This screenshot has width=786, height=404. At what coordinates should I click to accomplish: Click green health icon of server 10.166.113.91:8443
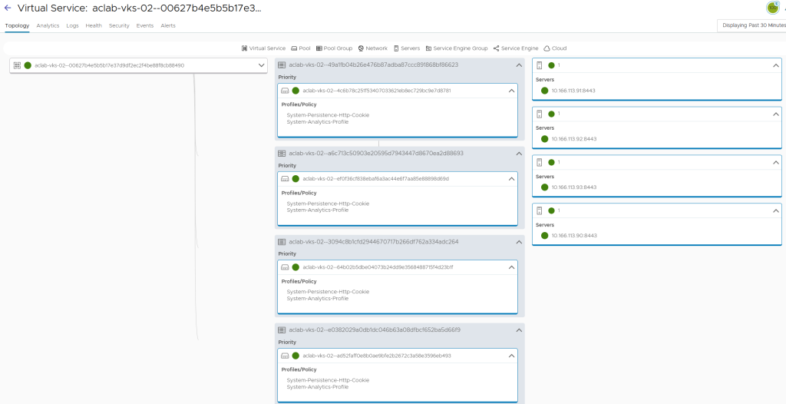pyautogui.click(x=545, y=91)
